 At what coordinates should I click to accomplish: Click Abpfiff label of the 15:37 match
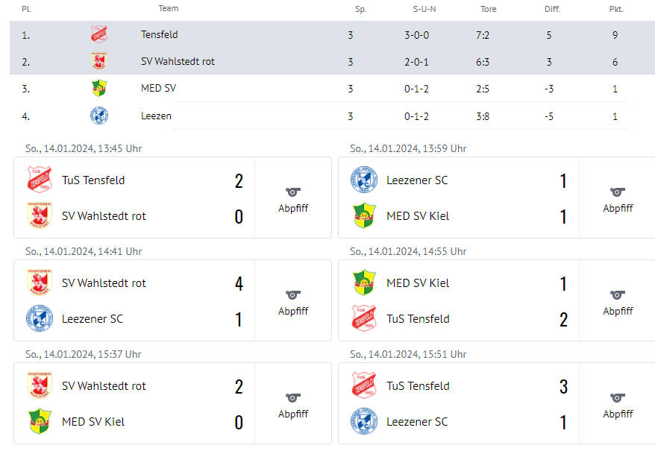tap(293, 414)
